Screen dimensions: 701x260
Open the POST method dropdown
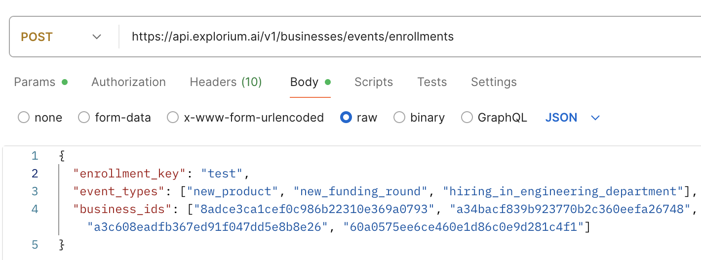point(61,37)
